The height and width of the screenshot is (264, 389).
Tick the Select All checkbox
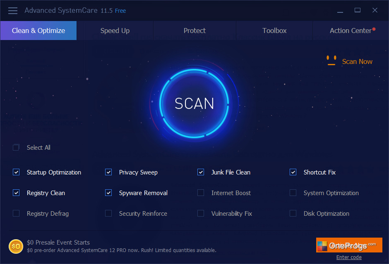click(x=16, y=148)
